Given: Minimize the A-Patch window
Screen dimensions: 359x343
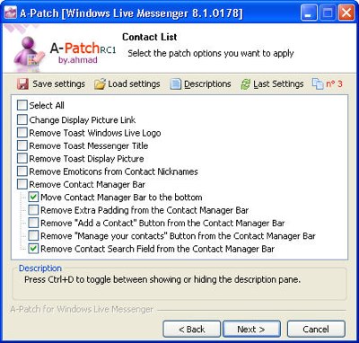Looking at the screenshot, I should [x=309, y=13].
